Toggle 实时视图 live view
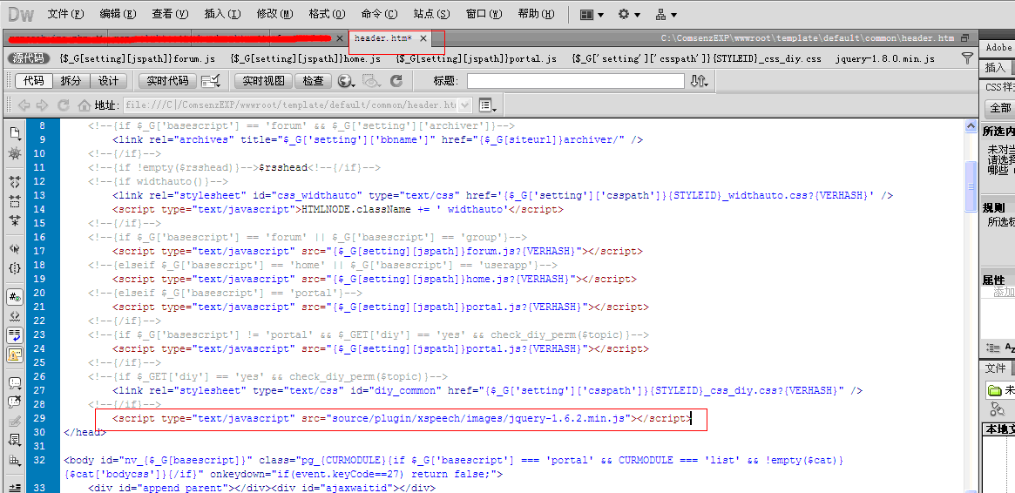Image resolution: width=1015 pixels, height=493 pixels. [263, 81]
